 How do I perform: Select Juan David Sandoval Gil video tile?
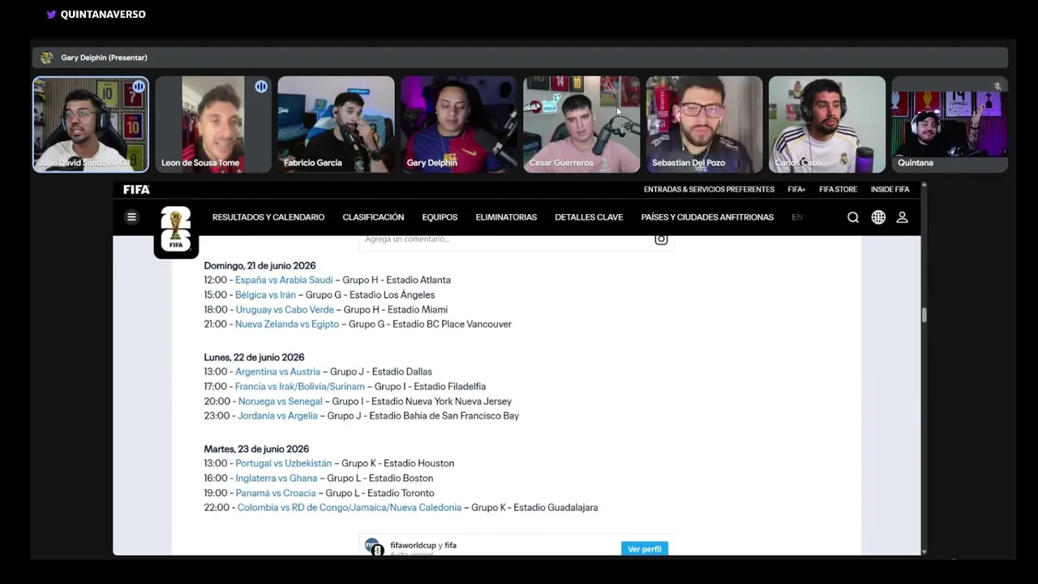tap(91, 124)
